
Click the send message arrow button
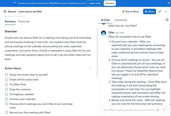click(x=164, y=110)
